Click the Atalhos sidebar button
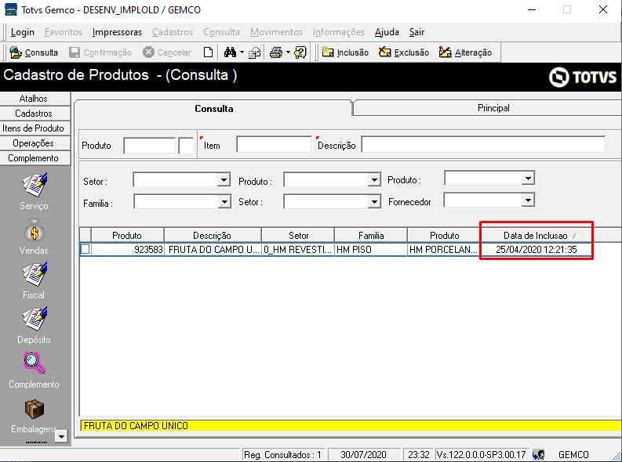Image resolution: width=622 pixels, height=462 pixels. click(35, 99)
